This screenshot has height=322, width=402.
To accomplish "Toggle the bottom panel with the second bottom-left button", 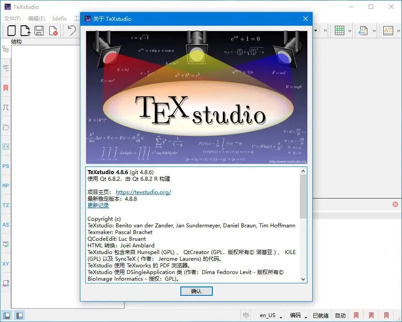I will pyautogui.click(x=20, y=315).
